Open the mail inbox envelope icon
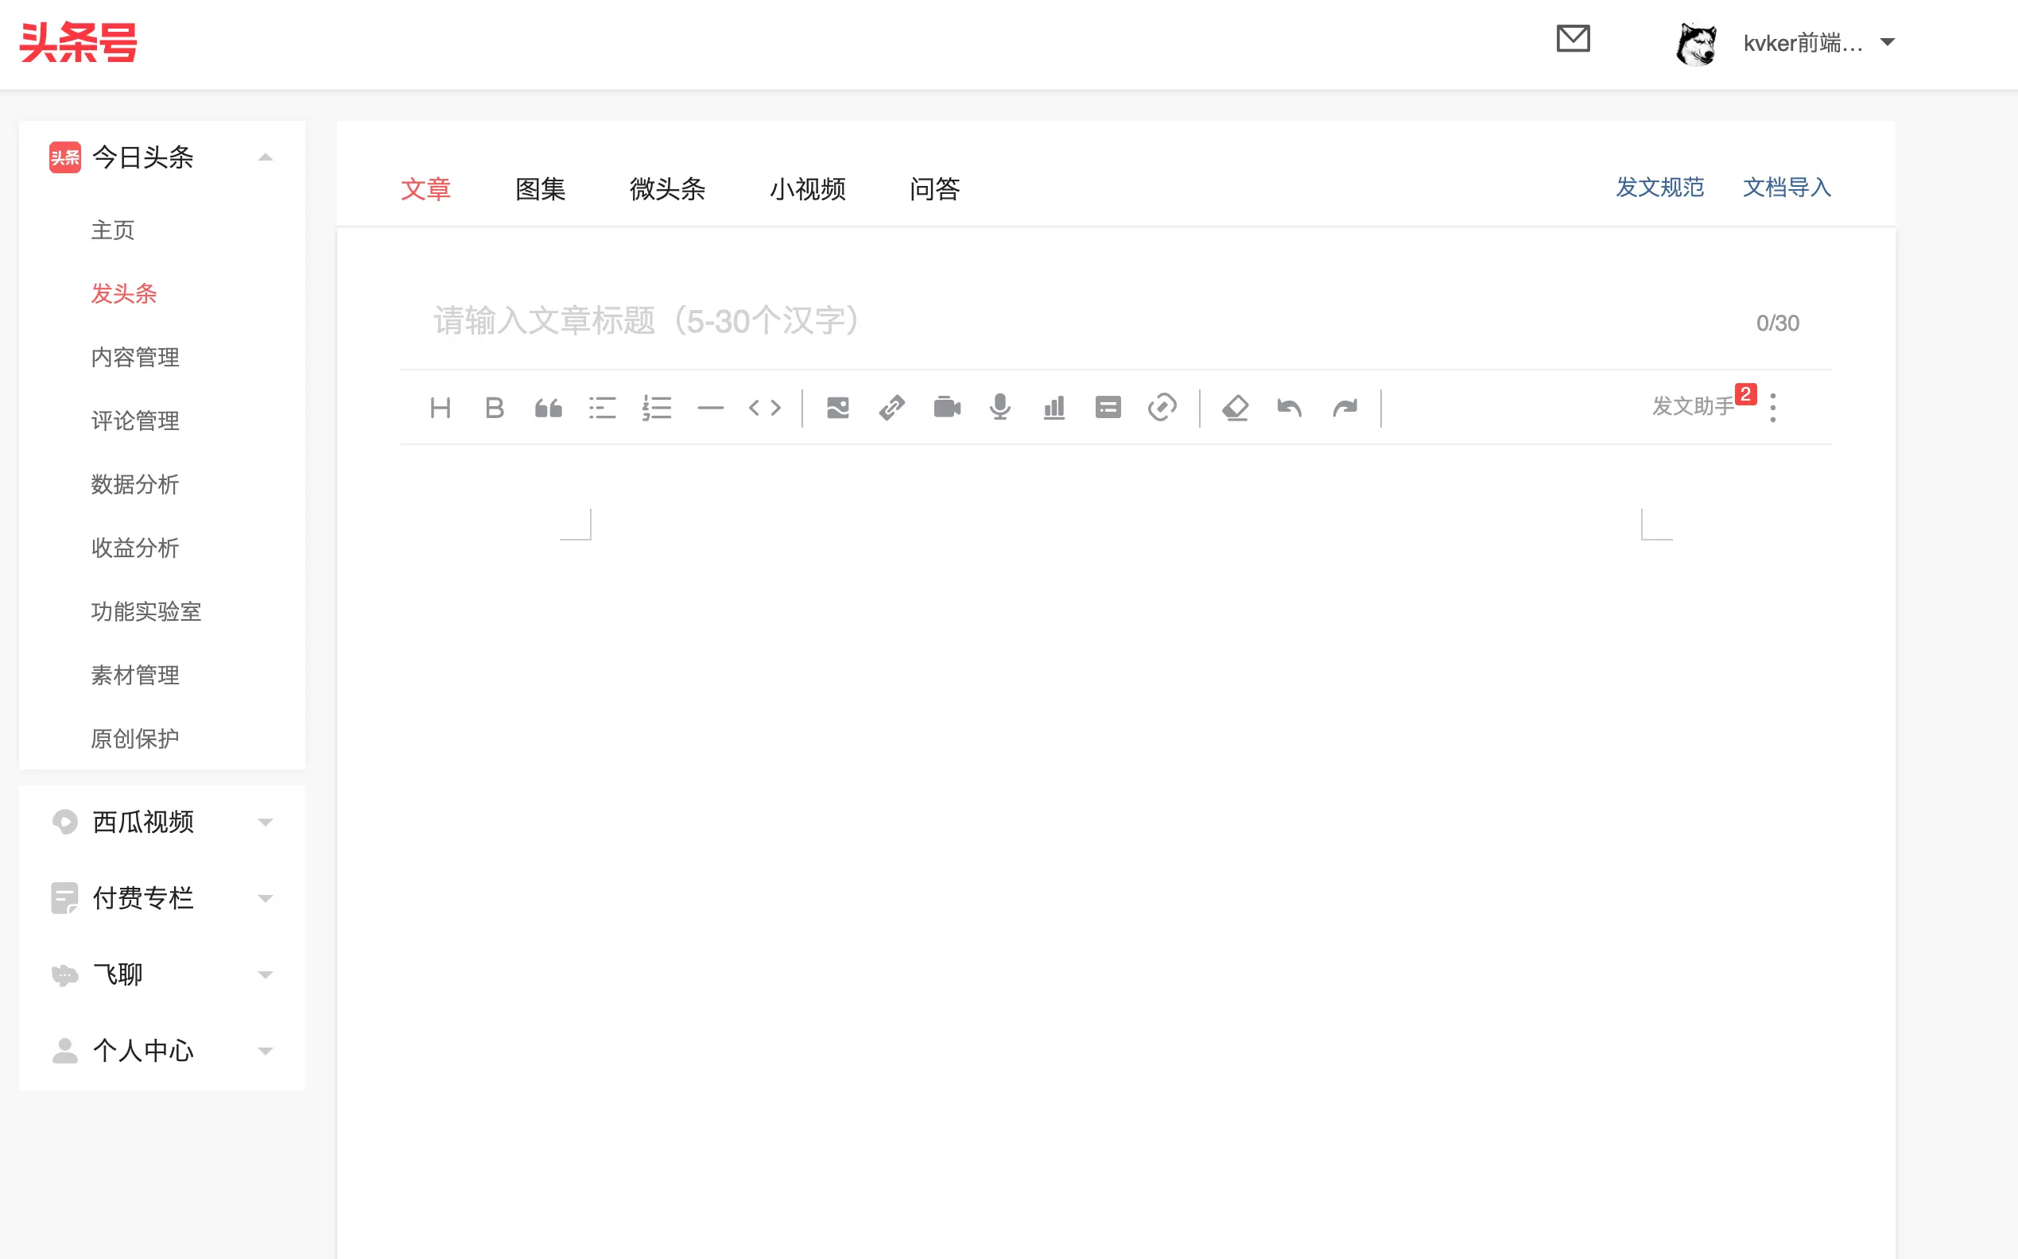 [1574, 39]
